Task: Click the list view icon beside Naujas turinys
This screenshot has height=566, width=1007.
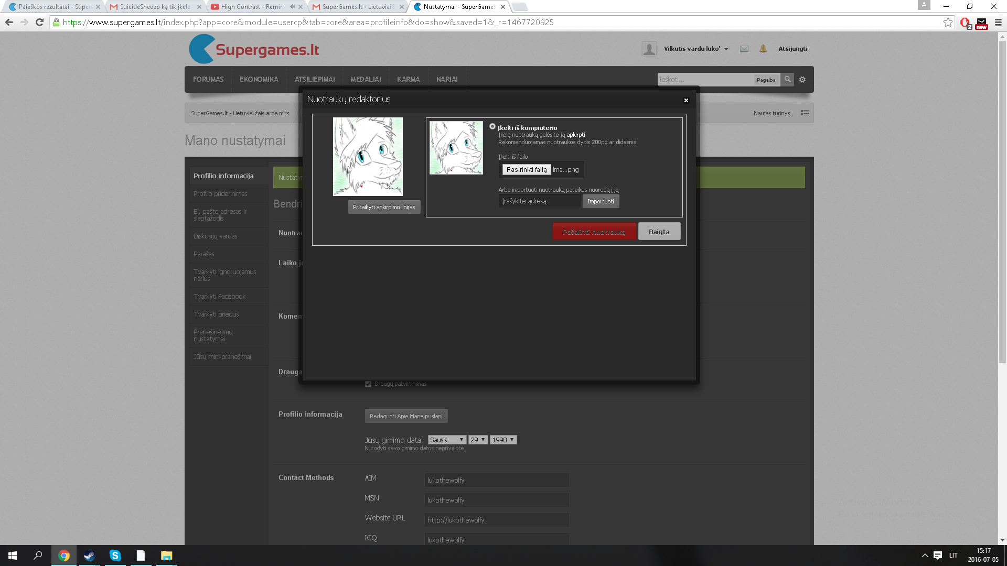Action: 805,113
